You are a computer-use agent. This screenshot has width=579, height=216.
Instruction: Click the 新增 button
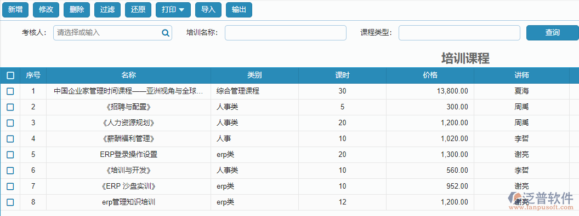tap(15, 10)
